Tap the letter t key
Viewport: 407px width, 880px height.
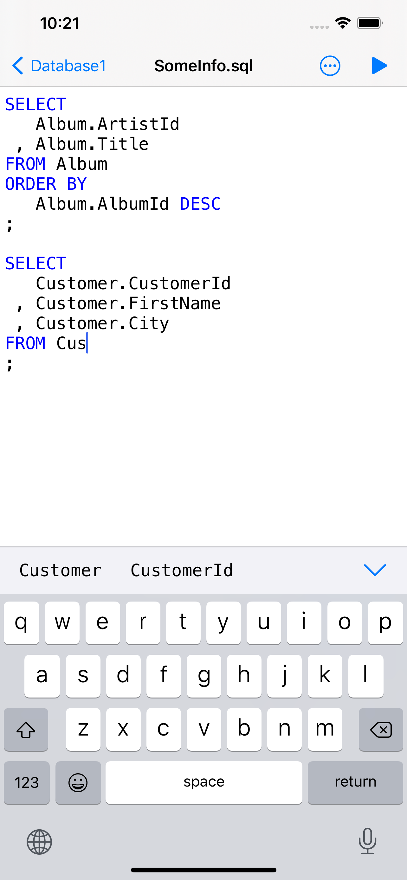(183, 623)
